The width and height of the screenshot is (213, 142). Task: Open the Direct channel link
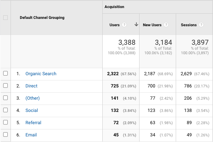[31, 86]
